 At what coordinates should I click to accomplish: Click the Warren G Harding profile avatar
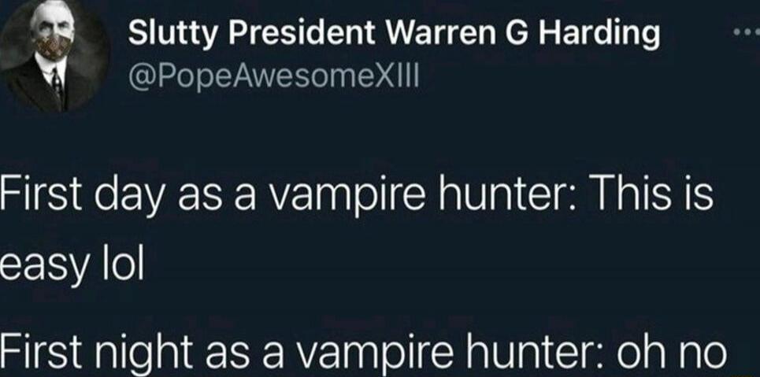[x=54, y=56]
